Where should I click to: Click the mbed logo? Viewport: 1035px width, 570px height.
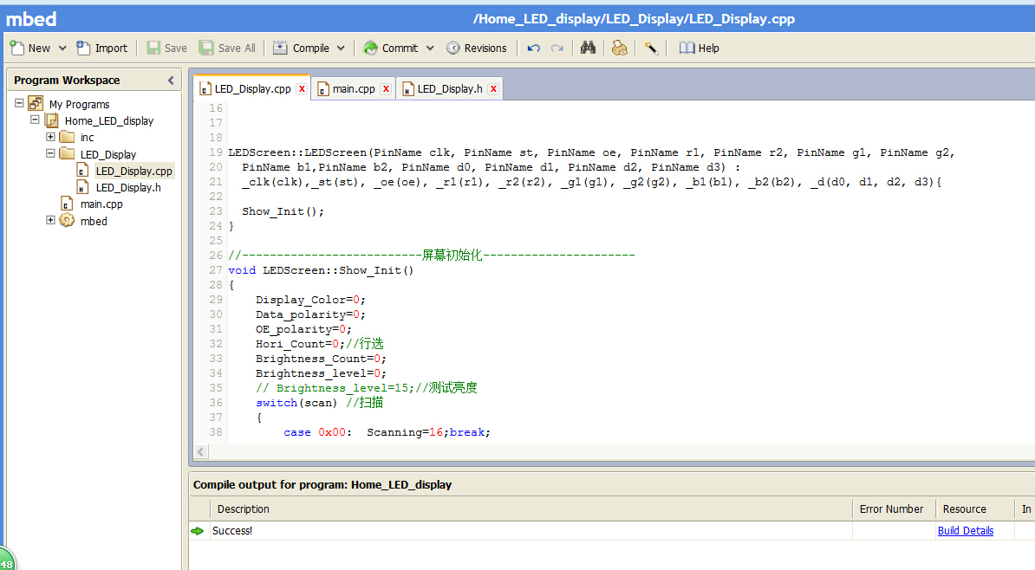31,19
